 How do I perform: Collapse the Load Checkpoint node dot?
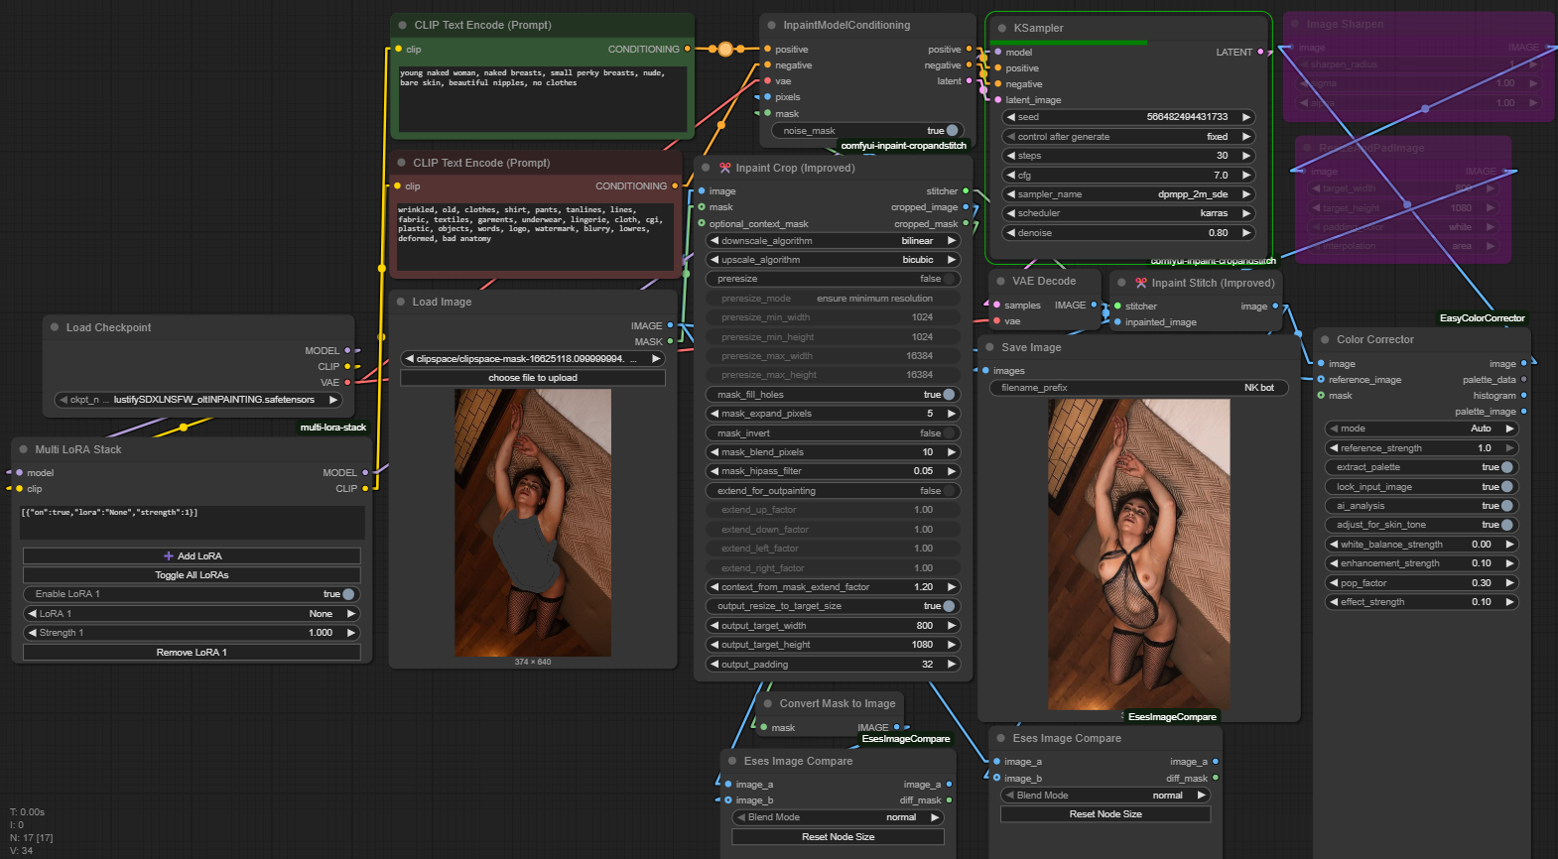click(x=54, y=327)
